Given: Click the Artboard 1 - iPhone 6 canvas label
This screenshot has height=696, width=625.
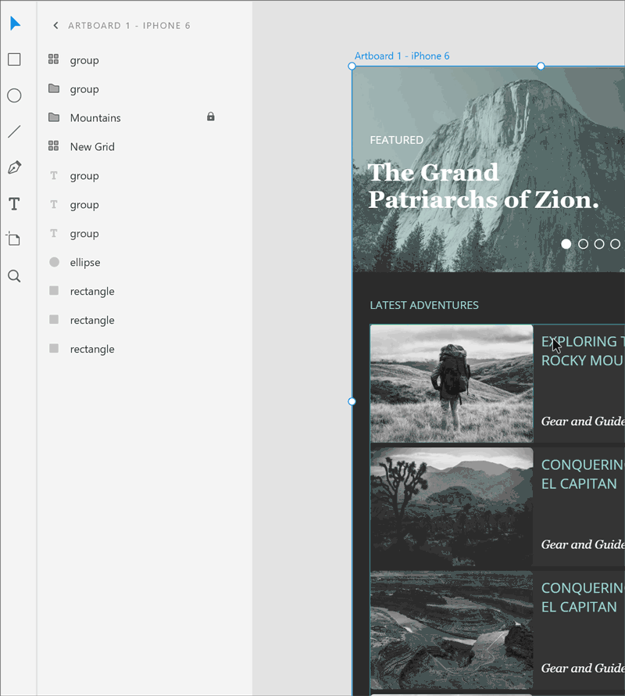Looking at the screenshot, I should pyautogui.click(x=402, y=56).
